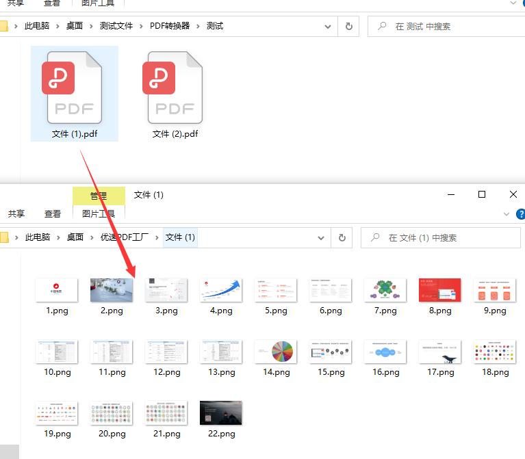Open 图片工具 tab in 文件 (1) window
The image size is (525, 459).
click(99, 213)
